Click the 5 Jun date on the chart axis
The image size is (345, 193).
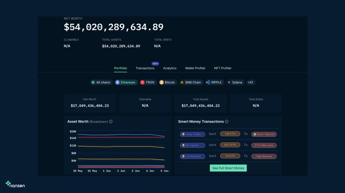[164, 171]
